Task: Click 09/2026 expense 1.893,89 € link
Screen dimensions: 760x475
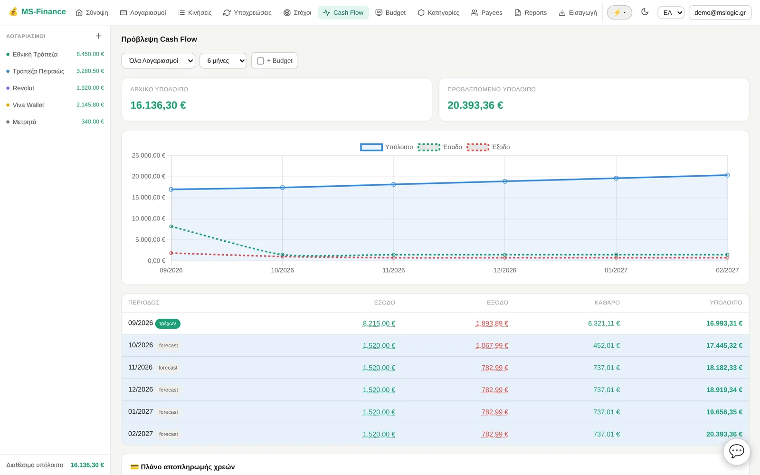Action: 492,323
